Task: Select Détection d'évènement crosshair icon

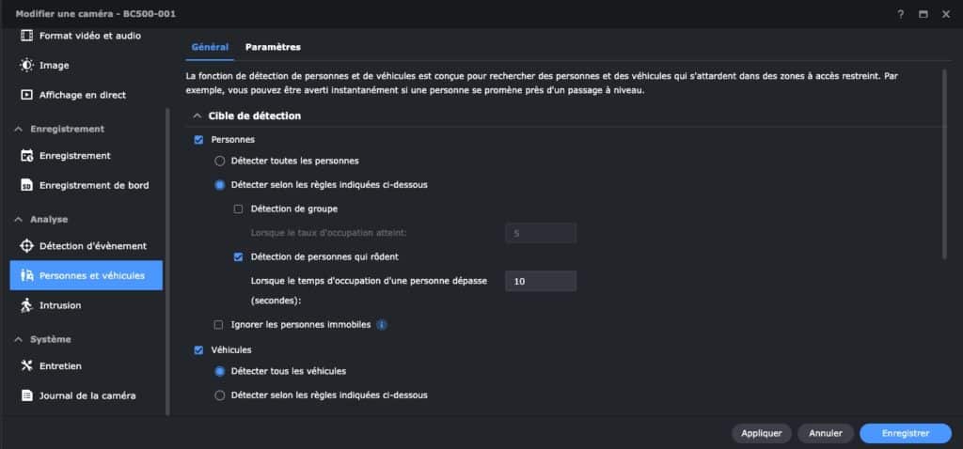Action: click(26, 246)
